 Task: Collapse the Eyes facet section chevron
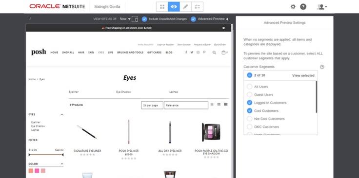pyautogui.click(x=62, y=115)
